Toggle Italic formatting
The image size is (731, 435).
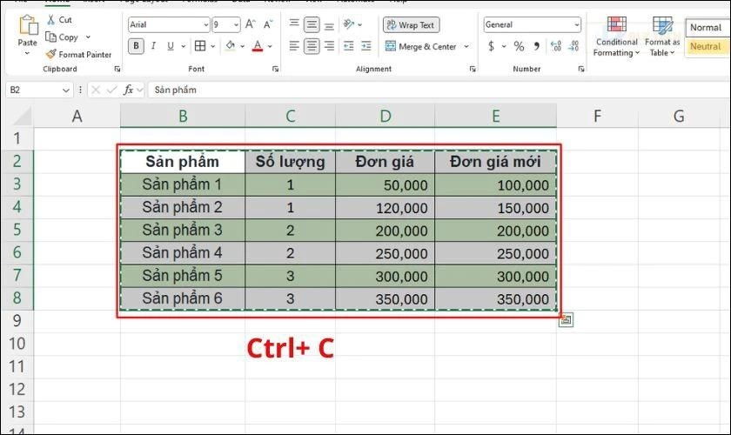coord(153,46)
